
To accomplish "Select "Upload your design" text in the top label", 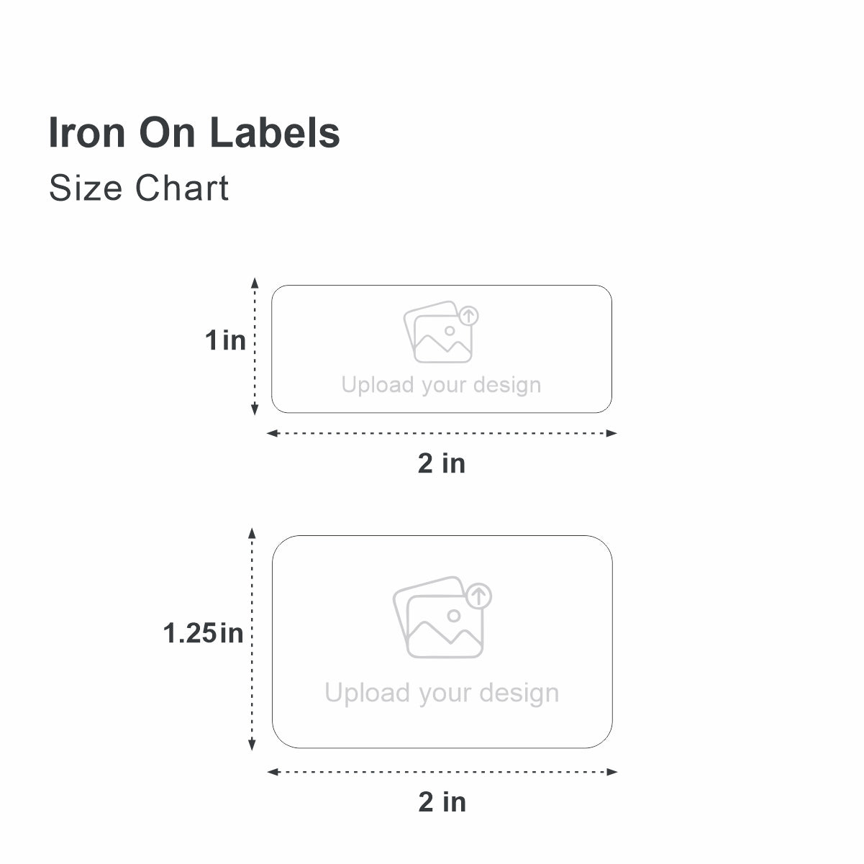I will click(x=441, y=385).
